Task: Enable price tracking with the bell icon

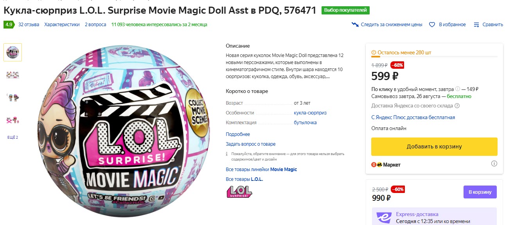Action: (354, 24)
